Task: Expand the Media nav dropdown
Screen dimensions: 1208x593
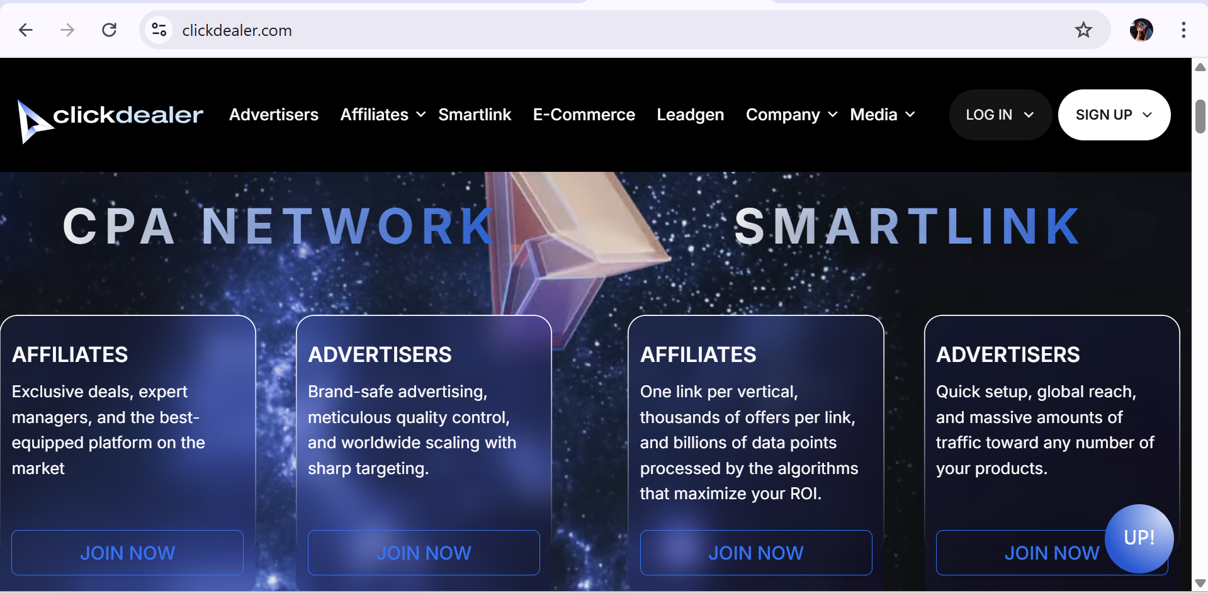Action: click(x=882, y=115)
